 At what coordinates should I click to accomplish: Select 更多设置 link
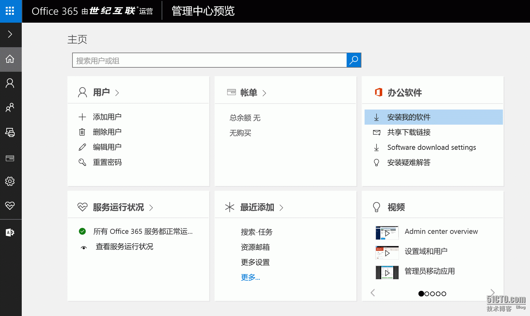coord(255,262)
